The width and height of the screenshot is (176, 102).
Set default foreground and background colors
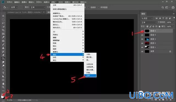click(2, 94)
